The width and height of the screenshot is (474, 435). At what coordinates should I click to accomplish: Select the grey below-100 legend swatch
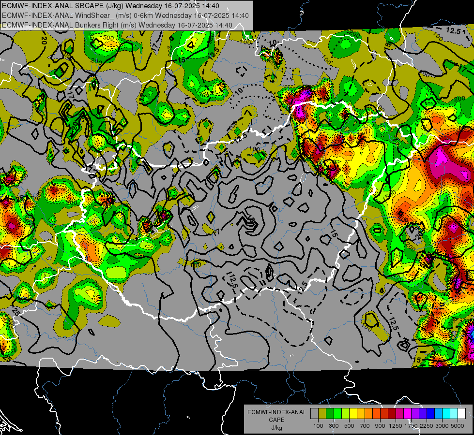pyautogui.click(x=314, y=414)
